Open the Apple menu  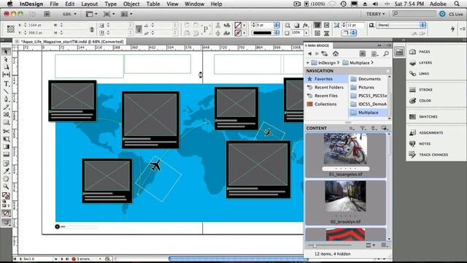point(9,4)
